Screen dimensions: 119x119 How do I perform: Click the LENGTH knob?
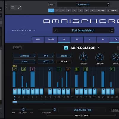100,57
